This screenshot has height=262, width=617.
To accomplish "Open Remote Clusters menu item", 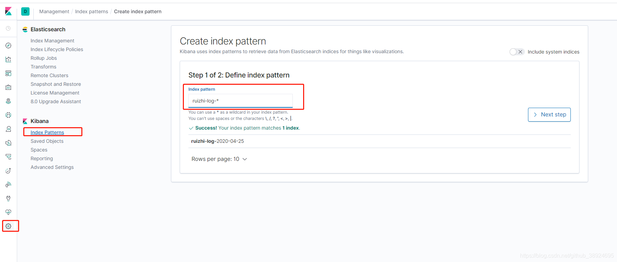I will 49,75.
